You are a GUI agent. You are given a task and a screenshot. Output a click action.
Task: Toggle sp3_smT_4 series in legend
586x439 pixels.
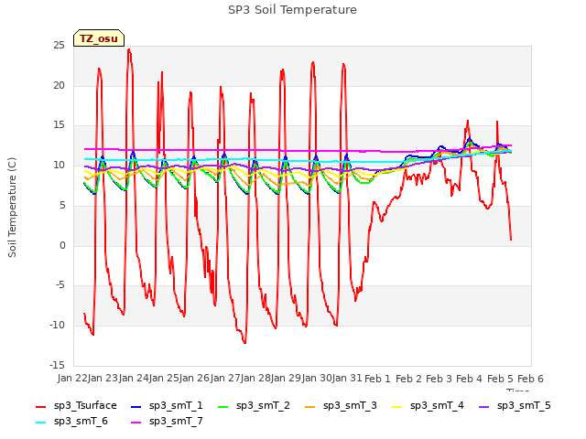click(428, 406)
